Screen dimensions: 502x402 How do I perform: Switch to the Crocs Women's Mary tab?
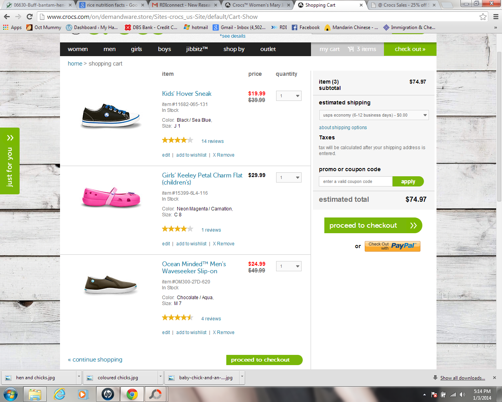click(x=258, y=5)
